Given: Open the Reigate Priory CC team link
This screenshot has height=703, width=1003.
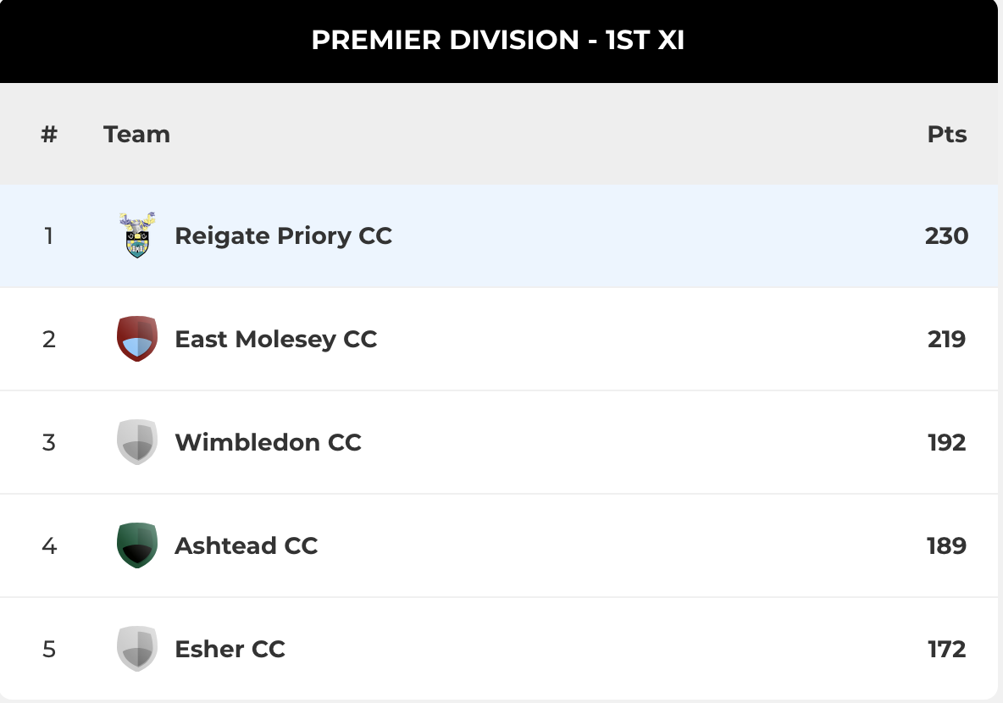Looking at the screenshot, I should (284, 236).
